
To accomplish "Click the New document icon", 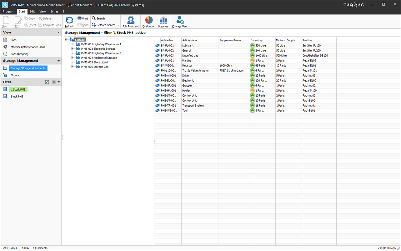I will coord(6,20).
